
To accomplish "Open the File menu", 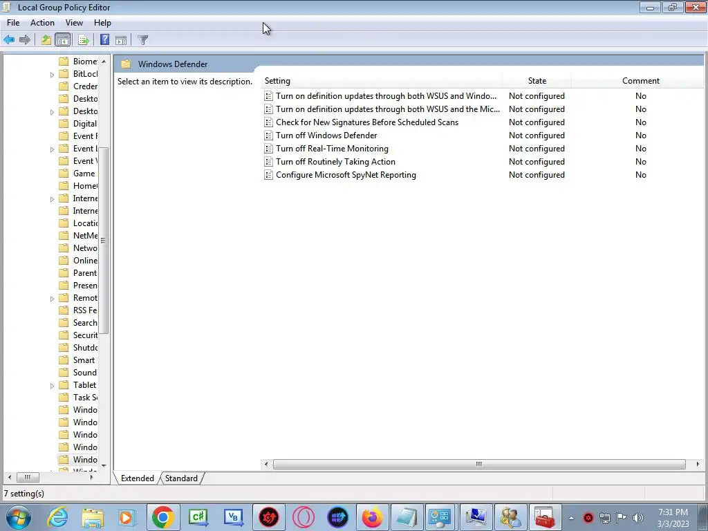I will point(13,23).
